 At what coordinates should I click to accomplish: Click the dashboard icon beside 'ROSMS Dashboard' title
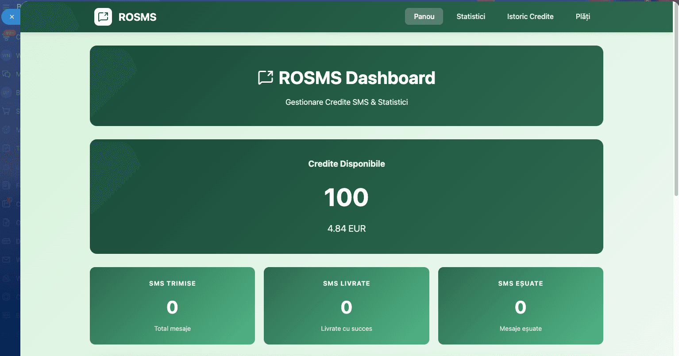(265, 77)
